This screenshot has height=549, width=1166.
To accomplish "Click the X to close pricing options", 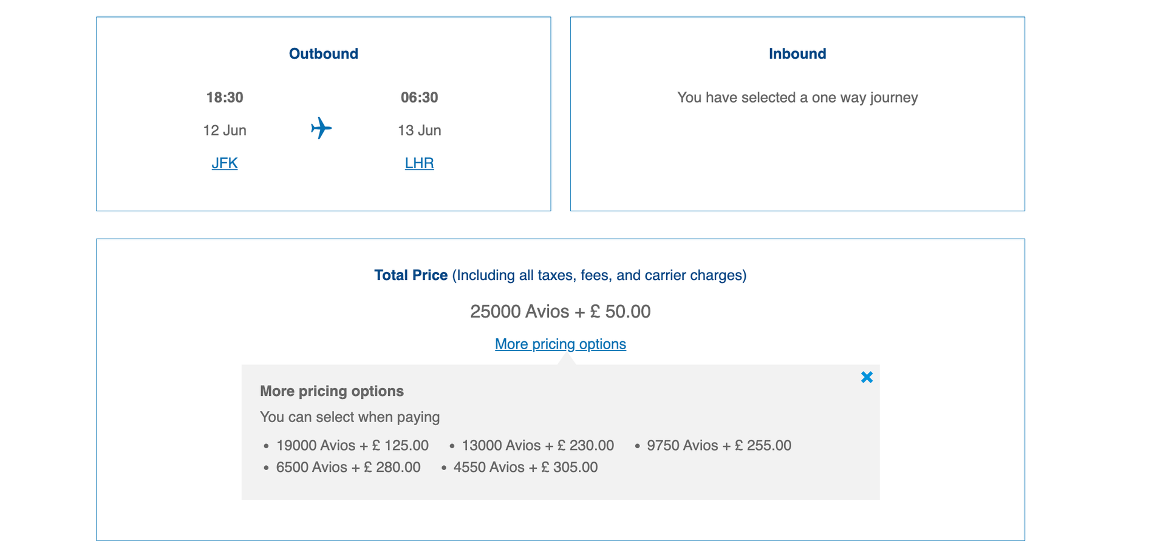I will 867,377.
